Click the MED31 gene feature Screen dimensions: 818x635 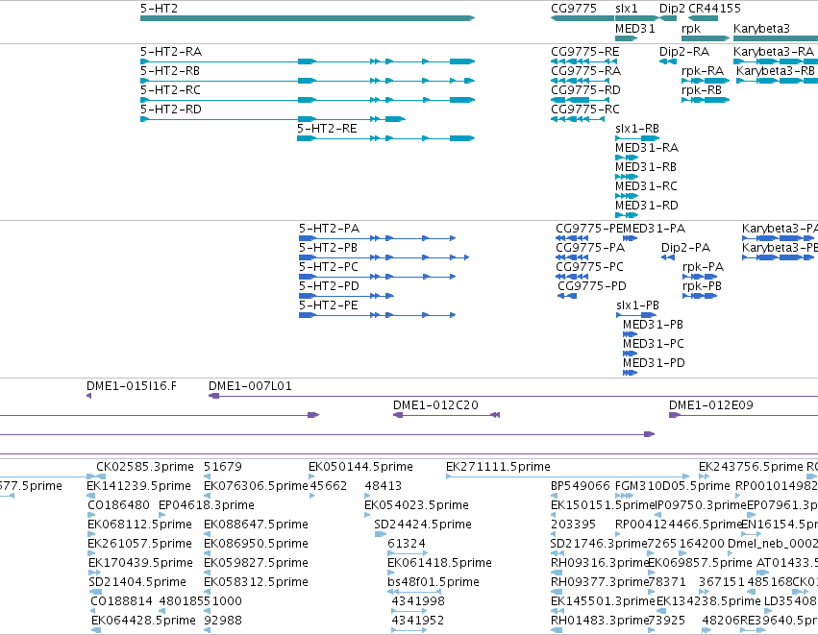pos(626,38)
